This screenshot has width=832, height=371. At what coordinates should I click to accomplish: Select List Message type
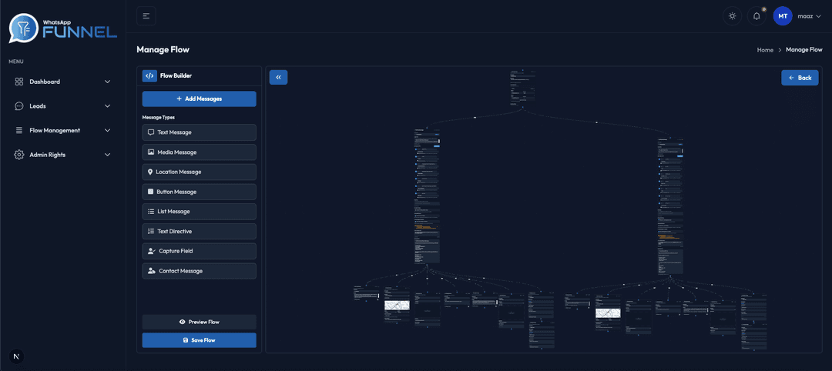(x=199, y=212)
